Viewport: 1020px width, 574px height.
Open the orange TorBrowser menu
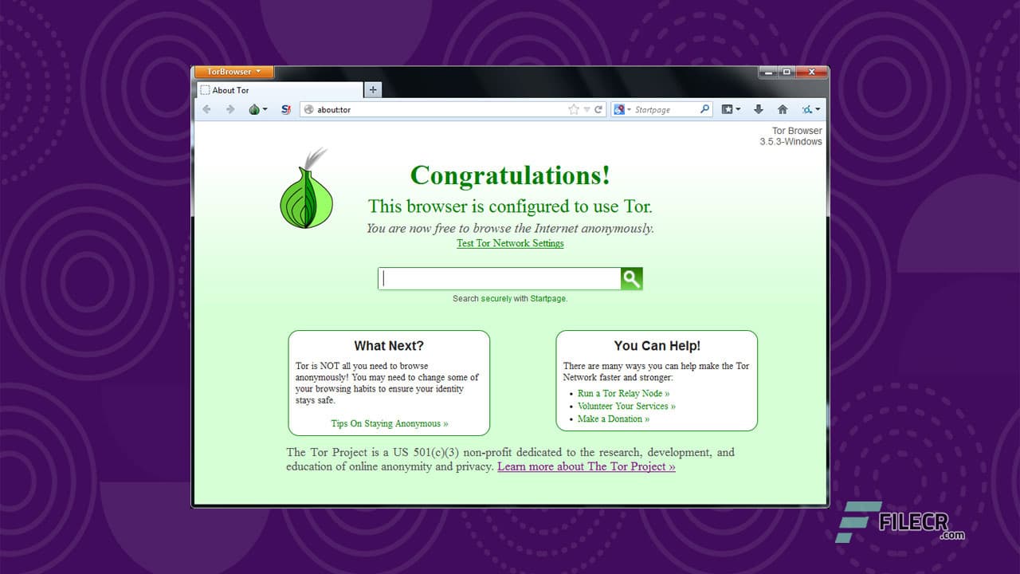pyautogui.click(x=233, y=72)
